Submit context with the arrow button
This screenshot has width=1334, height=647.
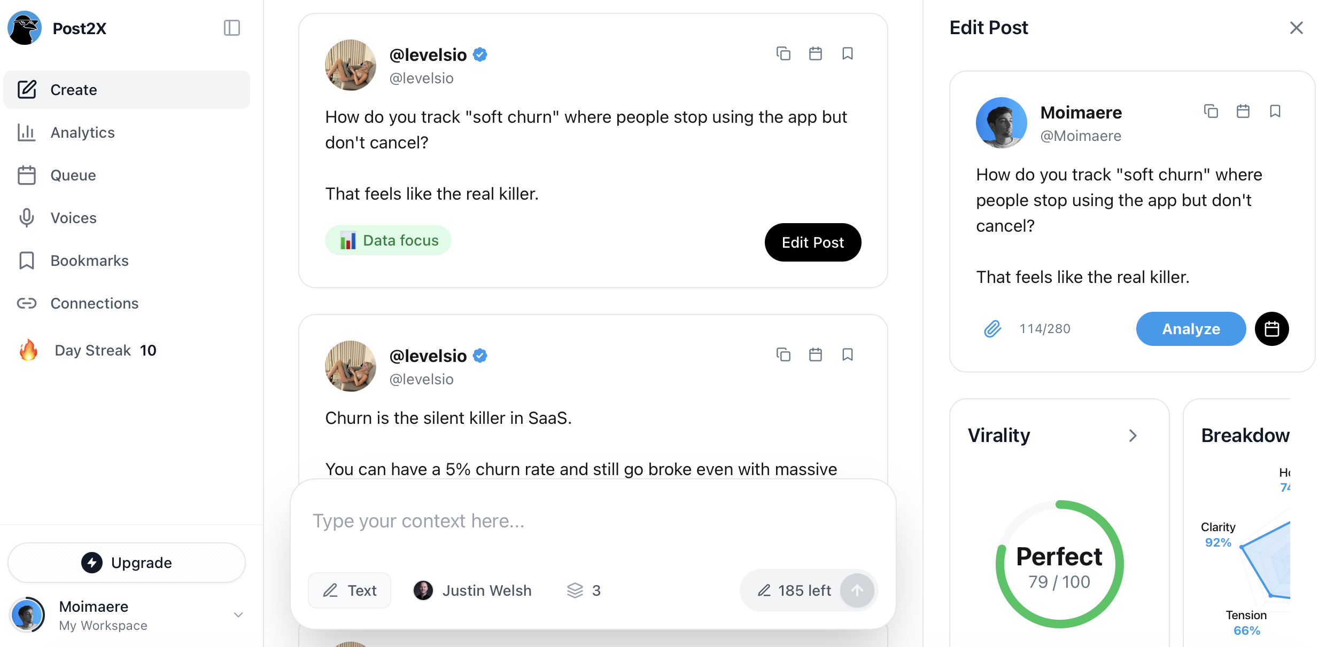[857, 590]
